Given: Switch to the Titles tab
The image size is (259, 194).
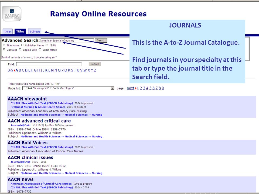Looking at the screenshot, I should click(x=20, y=31).
